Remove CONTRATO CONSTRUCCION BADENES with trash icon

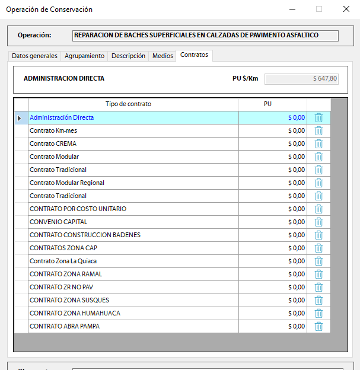pos(318,235)
